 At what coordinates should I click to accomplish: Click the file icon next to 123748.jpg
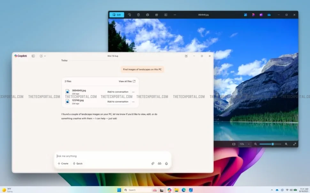click(67, 102)
